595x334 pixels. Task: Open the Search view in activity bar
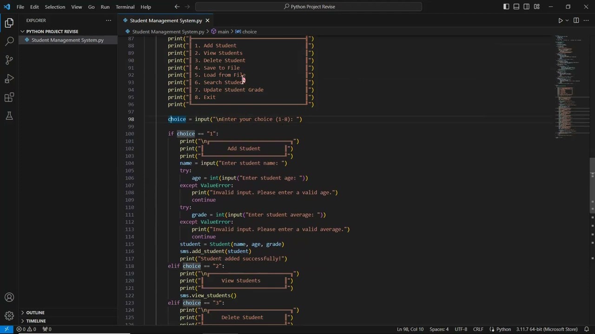(9, 41)
